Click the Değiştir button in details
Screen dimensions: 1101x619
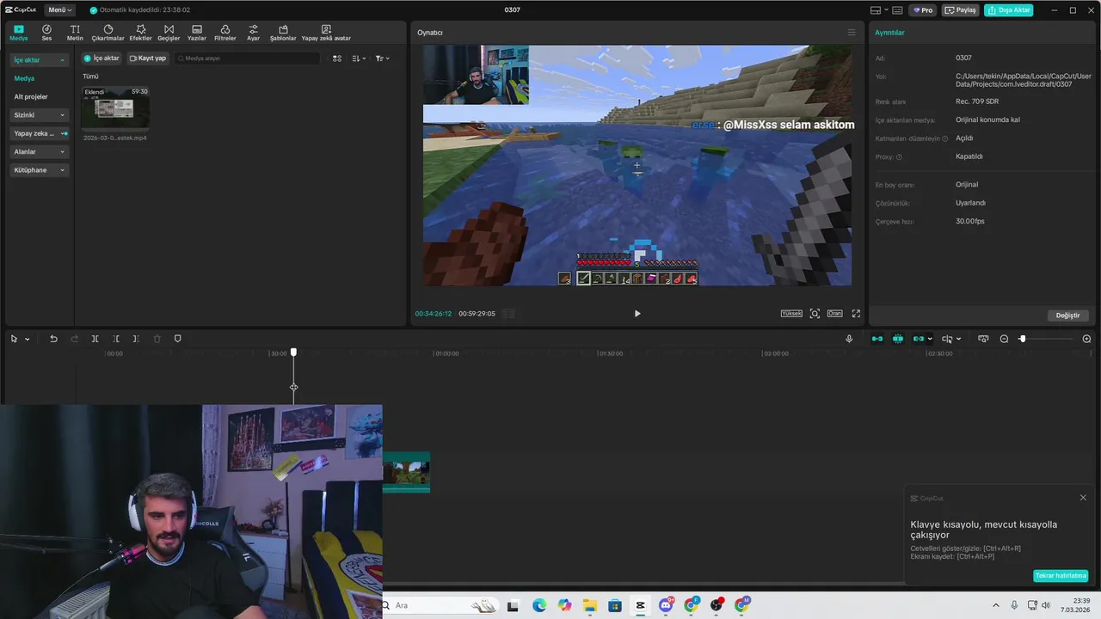pyautogui.click(x=1067, y=316)
